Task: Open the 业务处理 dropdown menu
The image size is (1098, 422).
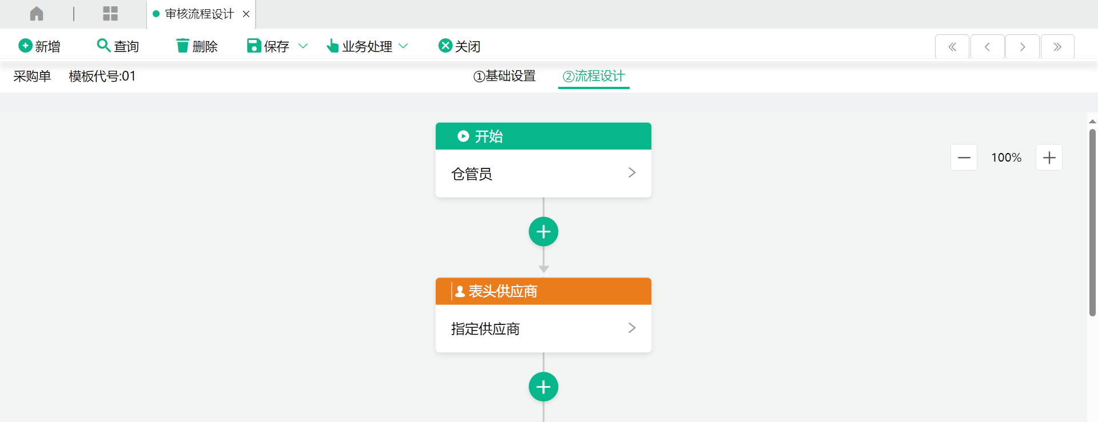Action: point(367,46)
